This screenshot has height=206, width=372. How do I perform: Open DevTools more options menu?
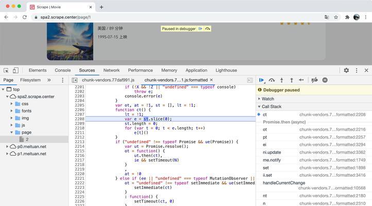357,71
